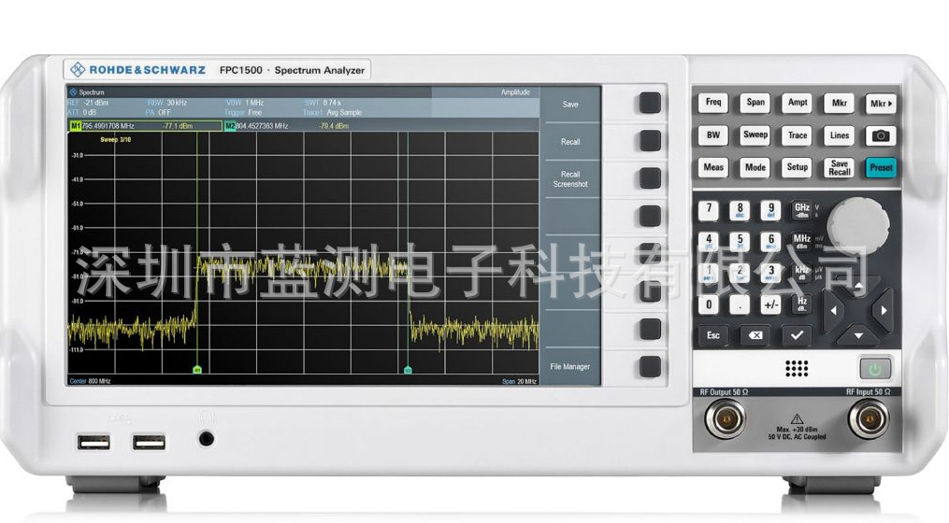Open the Sweep key
The image size is (949, 523).
(755, 135)
